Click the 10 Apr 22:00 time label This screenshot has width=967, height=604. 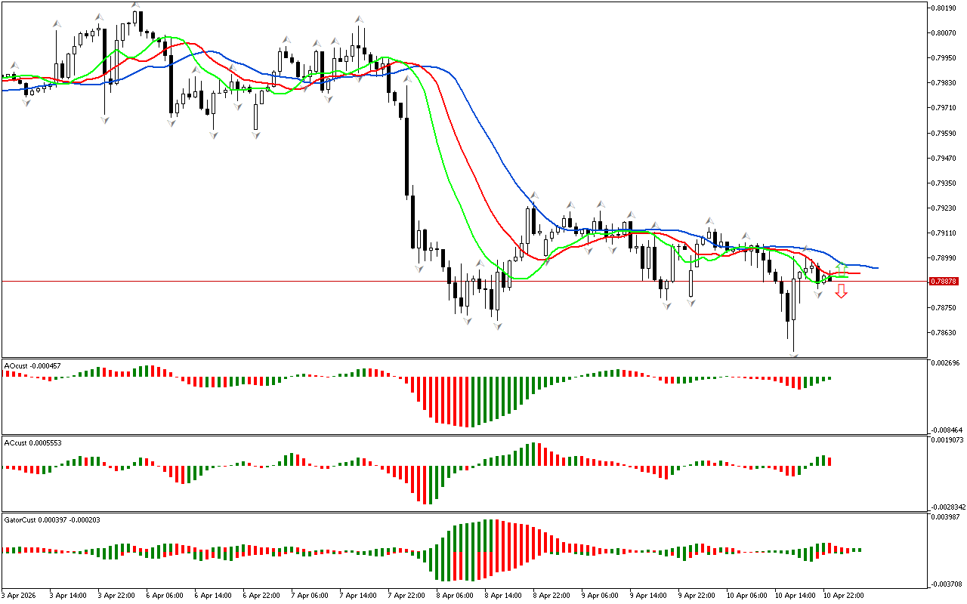[844, 596]
